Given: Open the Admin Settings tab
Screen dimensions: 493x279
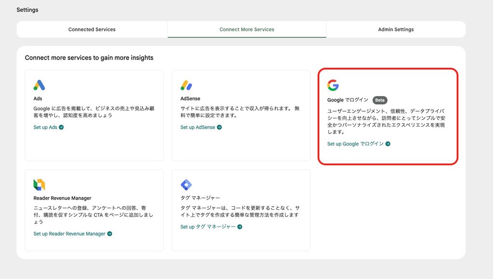Looking at the screenshot, I should (x=396, y=29).
